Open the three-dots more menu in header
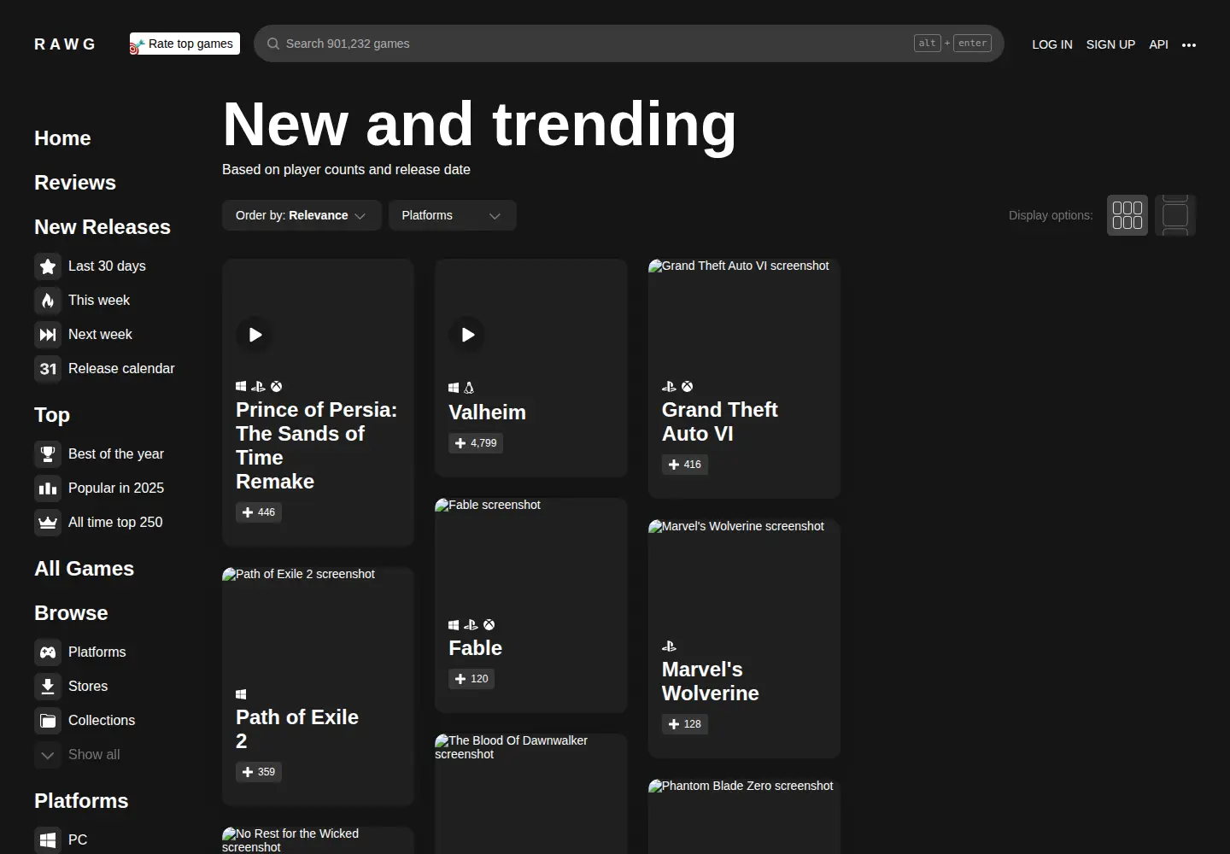Image resolution: width=1230 pixels, height=854 pixels. [1189, 44]
